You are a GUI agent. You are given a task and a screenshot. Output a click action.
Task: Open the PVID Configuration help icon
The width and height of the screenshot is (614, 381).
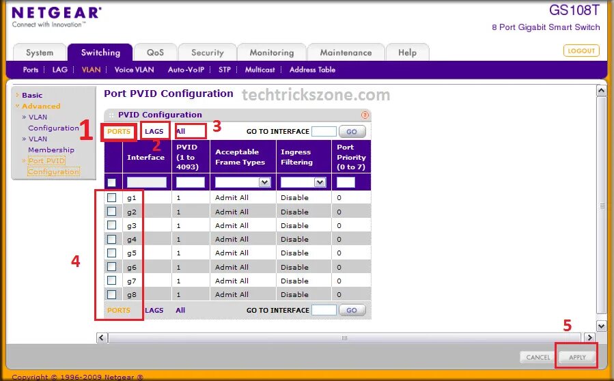tap(365, 115)
